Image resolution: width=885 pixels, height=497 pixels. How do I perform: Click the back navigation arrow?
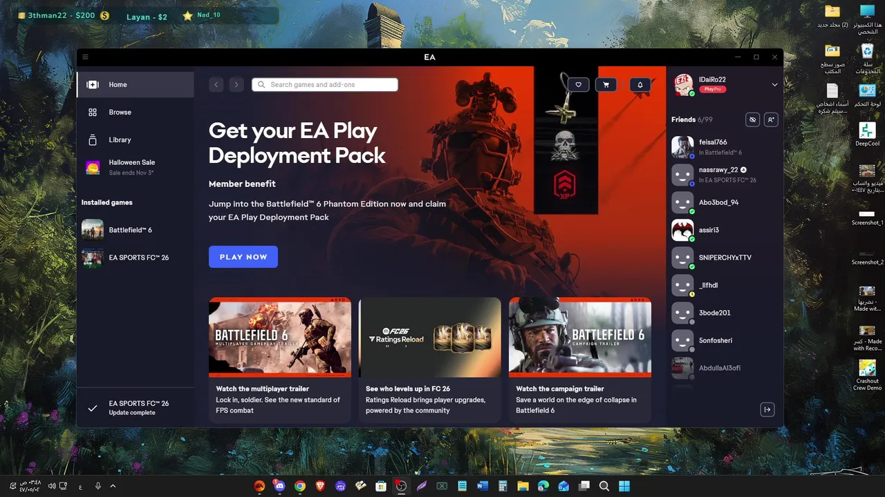point(216,84)
